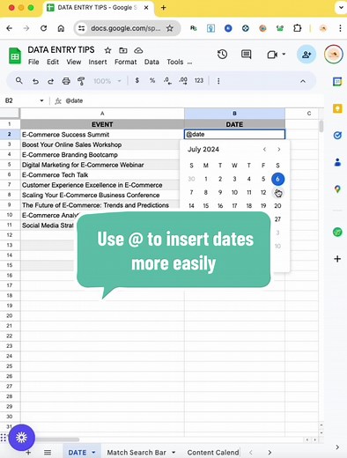This screenshot has height=458, width=347.
Task: Open the Data menu
Action: click(151, 62)
